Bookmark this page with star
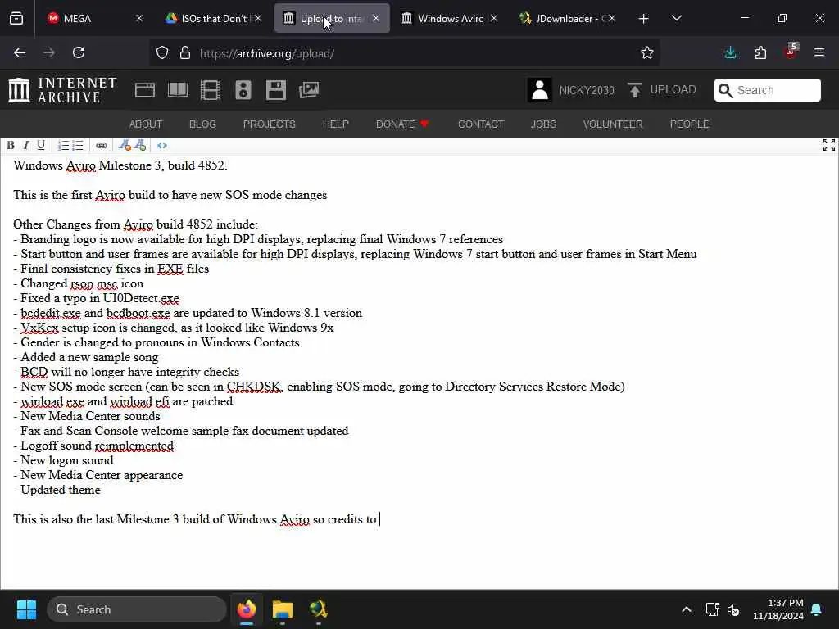 647,52
